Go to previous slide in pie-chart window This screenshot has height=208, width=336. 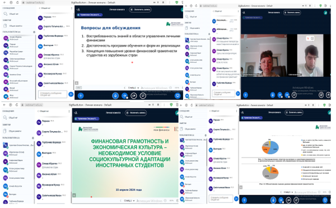point(281,192)
